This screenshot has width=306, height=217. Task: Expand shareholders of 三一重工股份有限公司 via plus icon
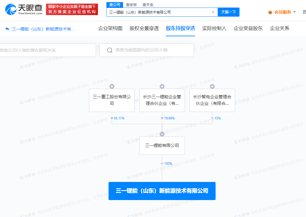(x=112, y=86)
